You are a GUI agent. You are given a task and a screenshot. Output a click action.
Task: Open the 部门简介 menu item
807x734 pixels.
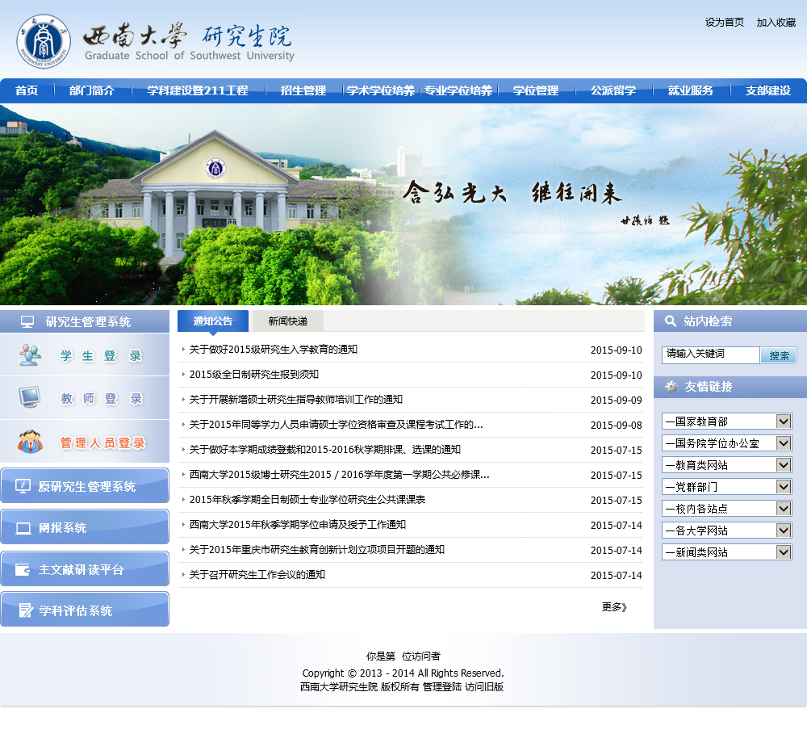(x=92, y=90)
